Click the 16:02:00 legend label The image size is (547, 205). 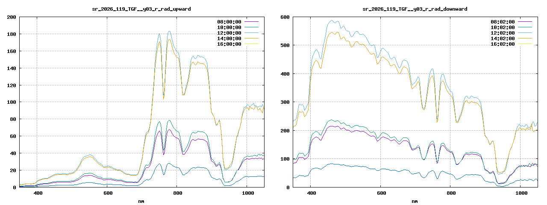tap(503, 44)
